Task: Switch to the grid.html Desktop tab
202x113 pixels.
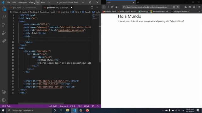Action: click(x=58, y=8)
